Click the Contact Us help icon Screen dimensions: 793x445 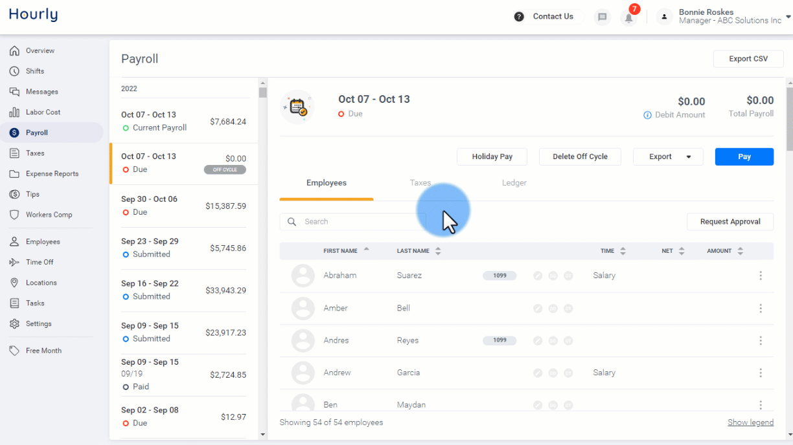tap(519, 17)
